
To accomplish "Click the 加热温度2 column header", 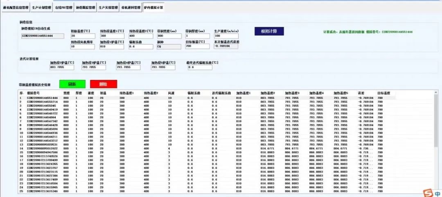I will [x=268, y=93].
